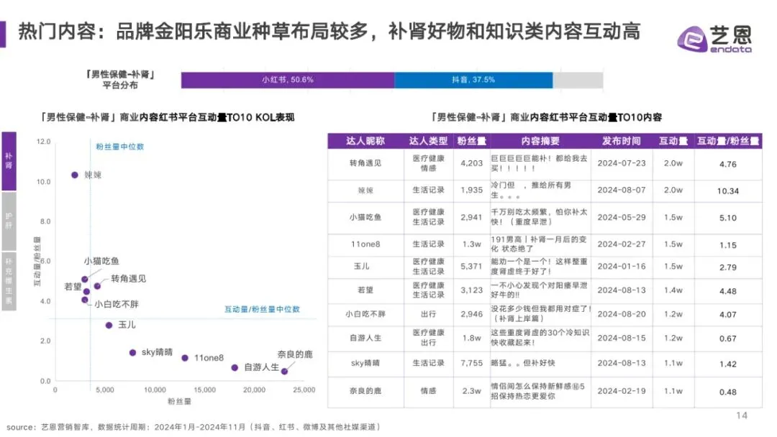Click the 平台分布 label
The image size is (777, 437).
click(x=120, y=85)
